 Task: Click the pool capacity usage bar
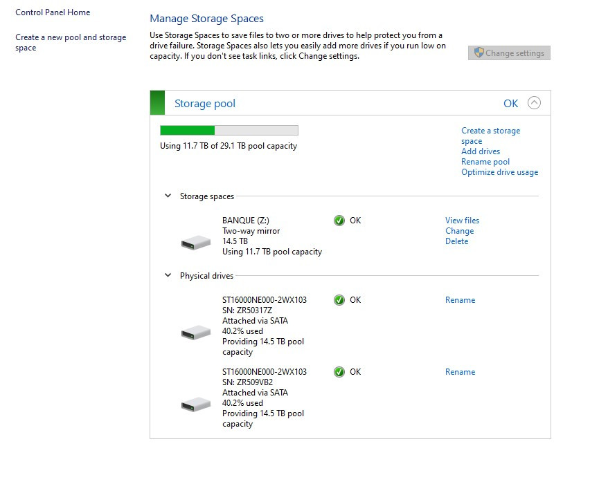point(229,130)
